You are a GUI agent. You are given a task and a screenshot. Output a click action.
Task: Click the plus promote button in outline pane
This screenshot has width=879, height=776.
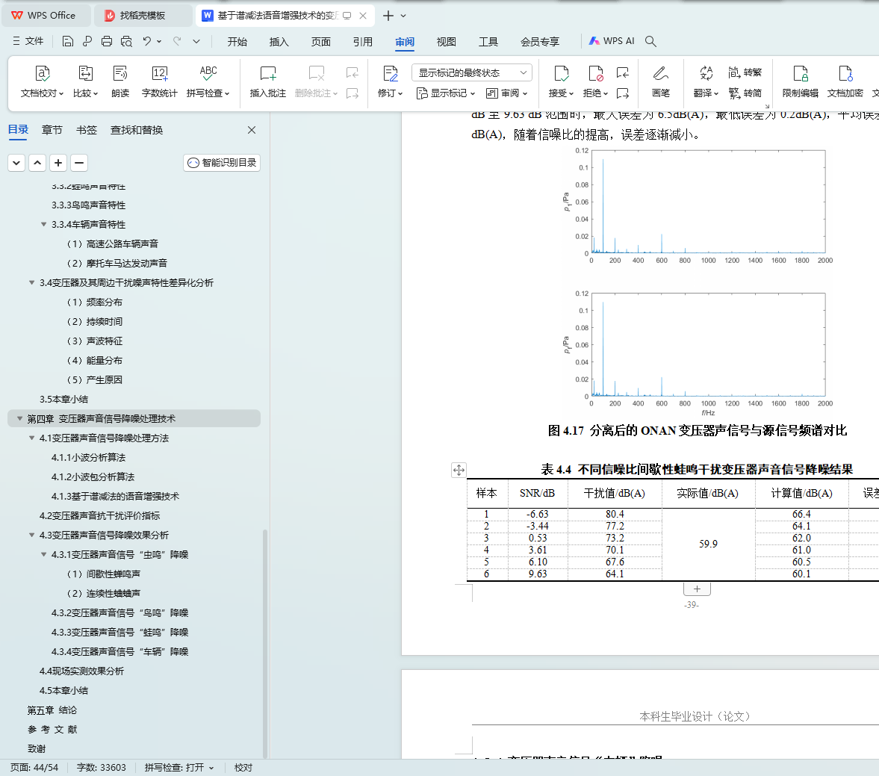coord(58,163)
